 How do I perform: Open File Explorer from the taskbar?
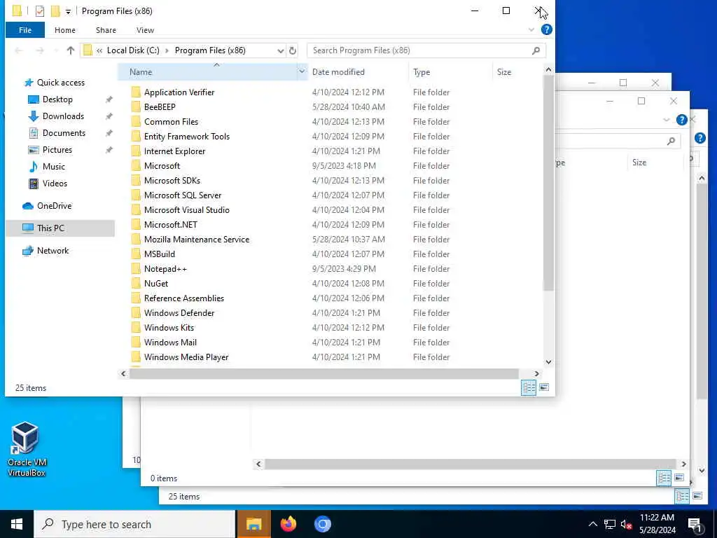253,524
